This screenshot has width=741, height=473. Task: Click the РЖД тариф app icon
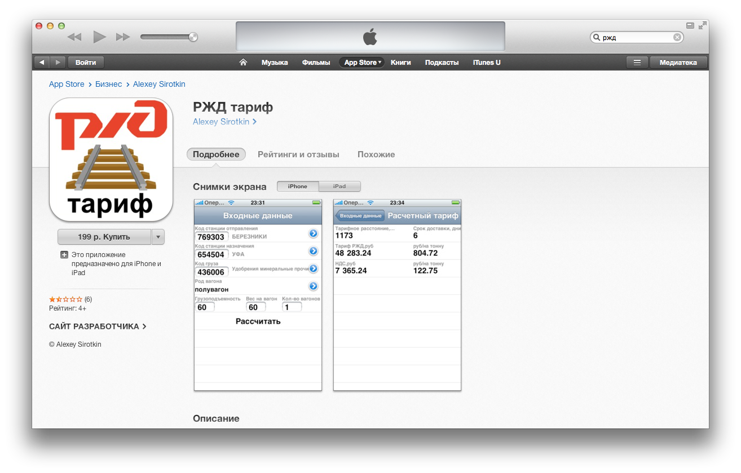(111, 160)
